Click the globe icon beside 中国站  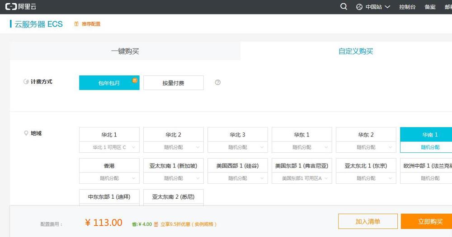click(x=359, y=7)
